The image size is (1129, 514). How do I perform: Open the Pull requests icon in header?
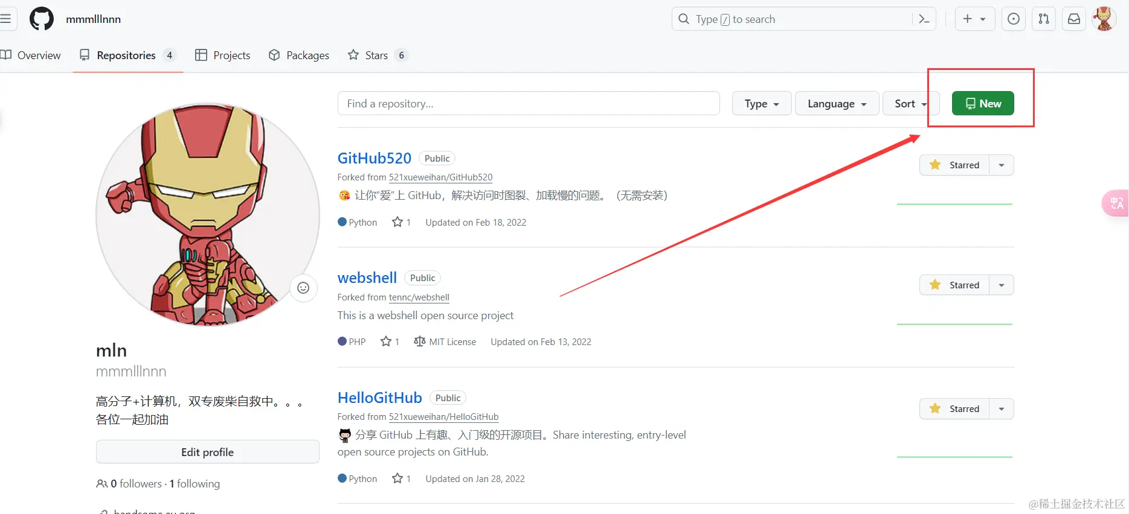pyautogui.click(x=1044, y=19)
